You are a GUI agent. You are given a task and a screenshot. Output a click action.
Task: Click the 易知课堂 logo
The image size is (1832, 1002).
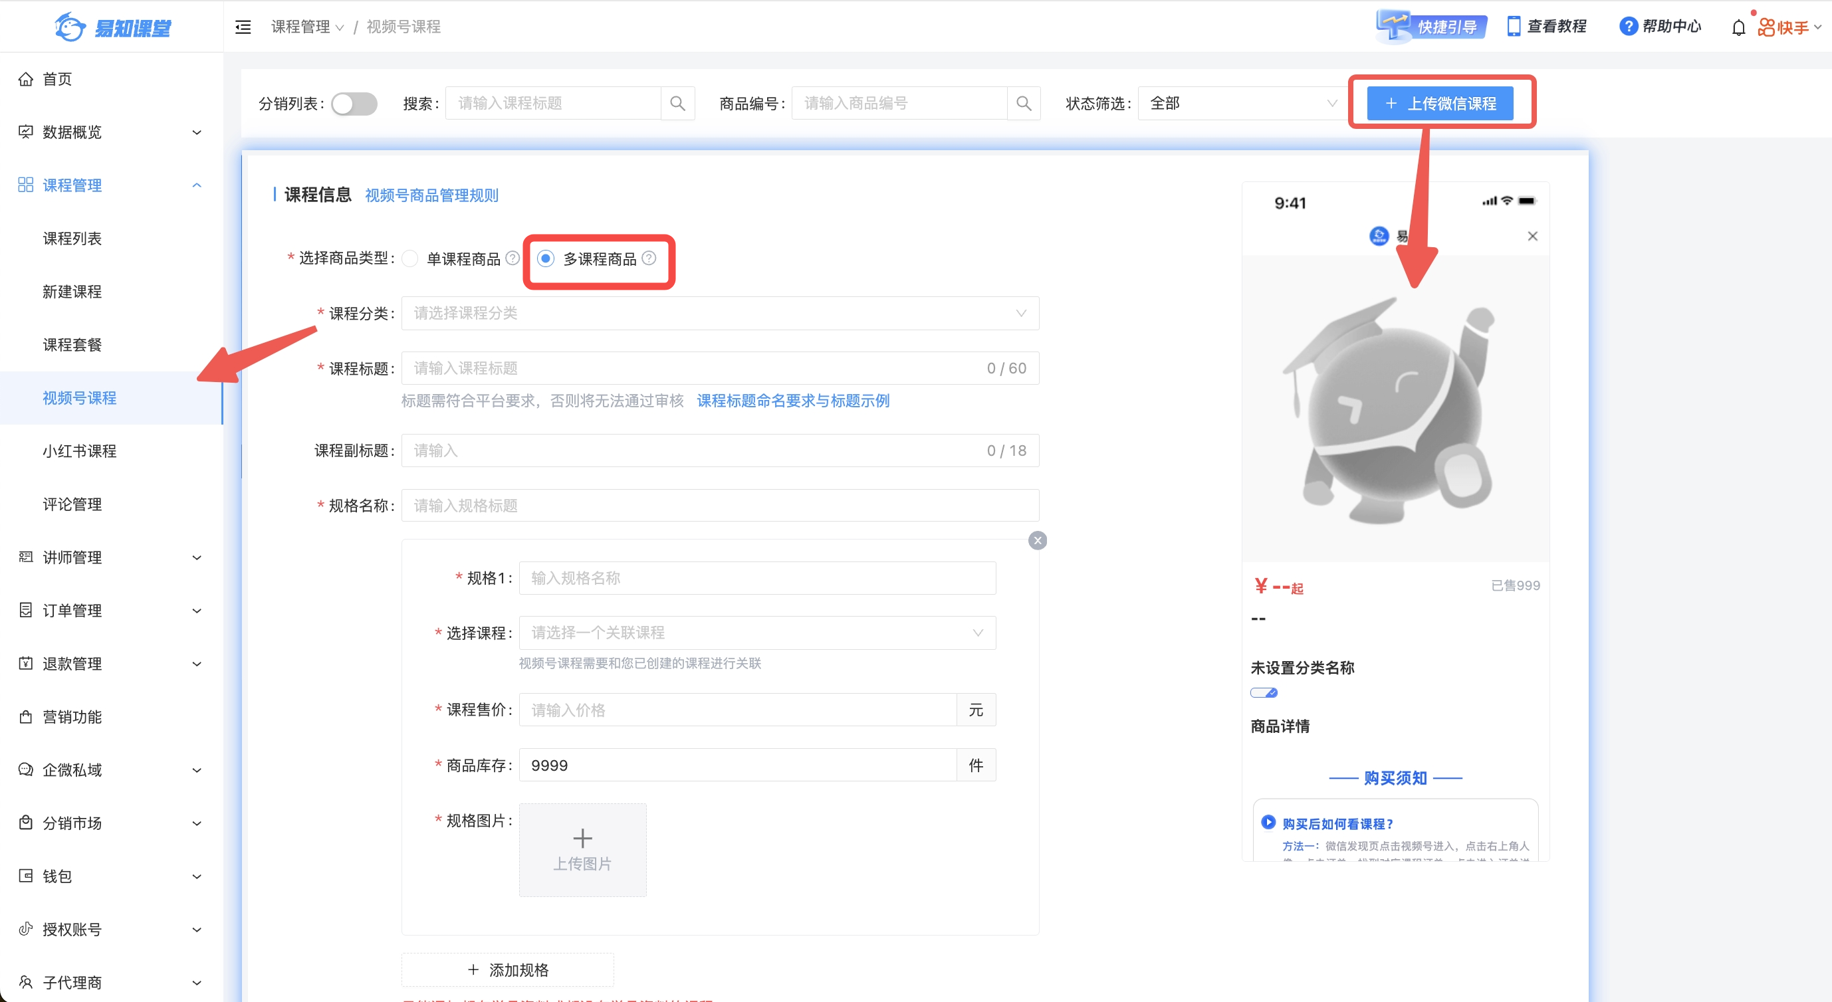click(x=112, y=27)
